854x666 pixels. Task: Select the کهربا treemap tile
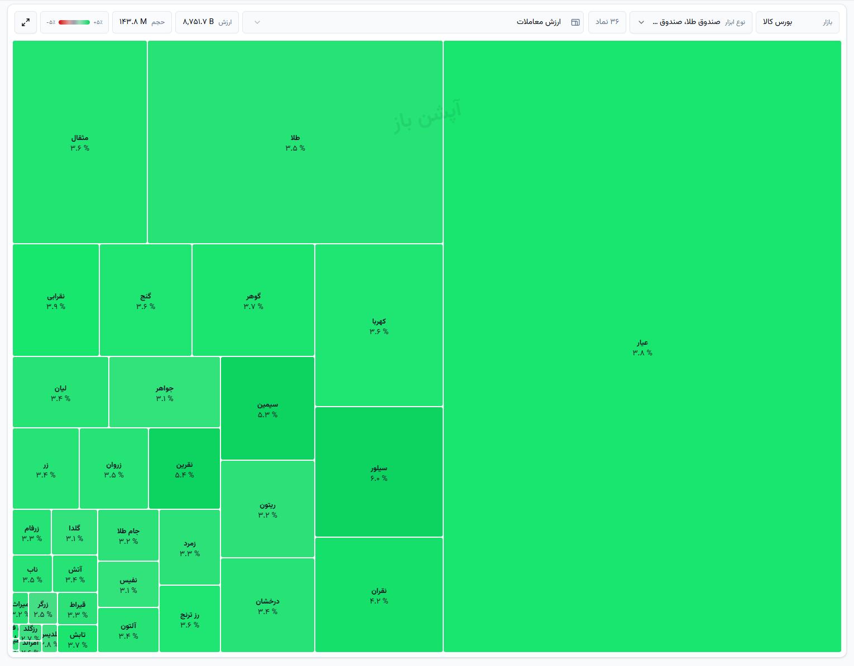[379, 325]
